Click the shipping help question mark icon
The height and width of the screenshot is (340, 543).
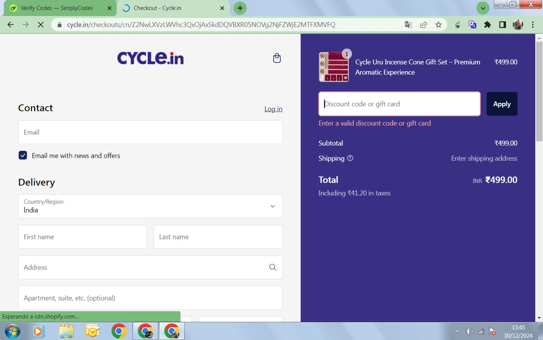point(350,158)
